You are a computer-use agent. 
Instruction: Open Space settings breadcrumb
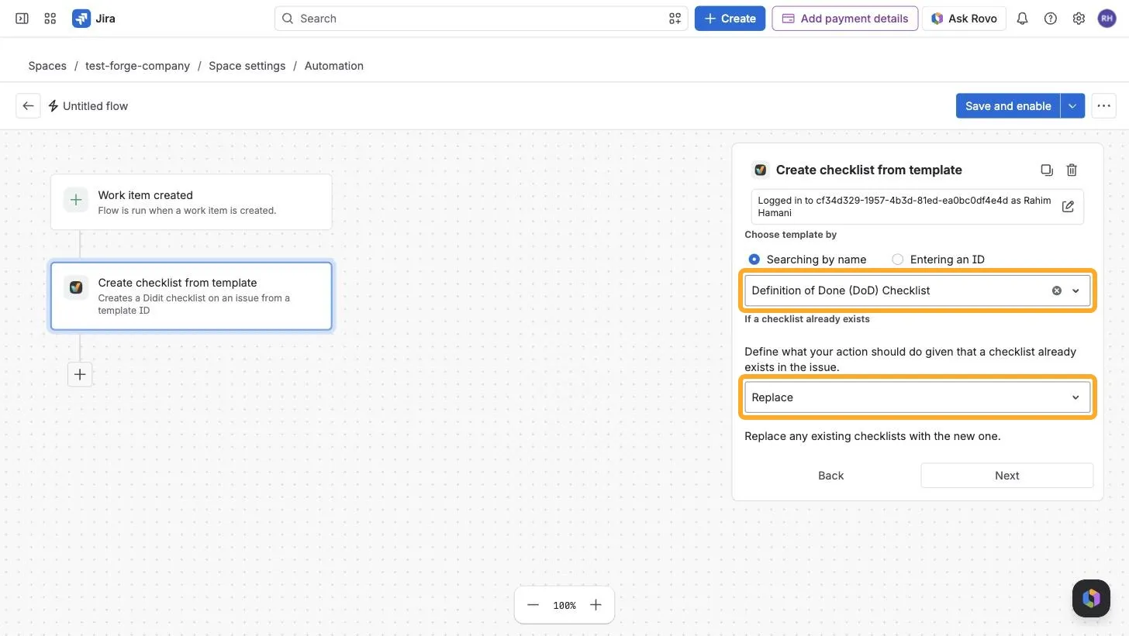pos(247,66)
